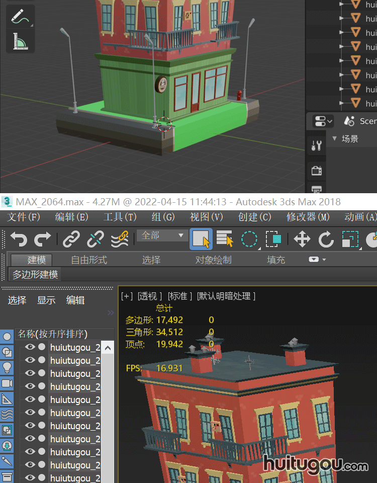Choose the Select and Rotate tool

[x=326, y=239]
